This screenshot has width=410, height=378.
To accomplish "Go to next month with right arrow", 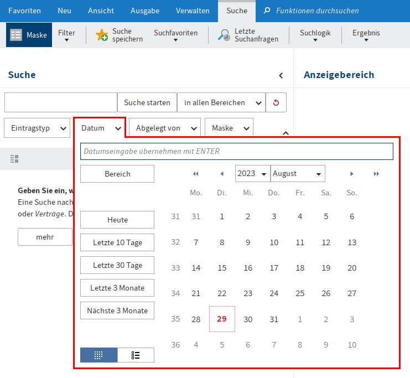I will point(351,174).
